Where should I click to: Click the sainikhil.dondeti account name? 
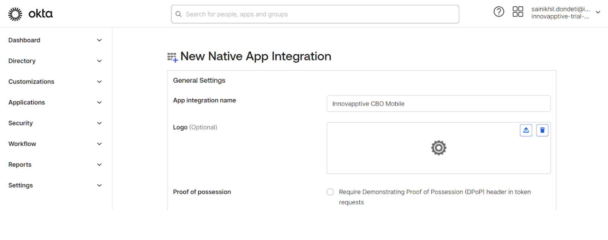click(x=560, y=9)
